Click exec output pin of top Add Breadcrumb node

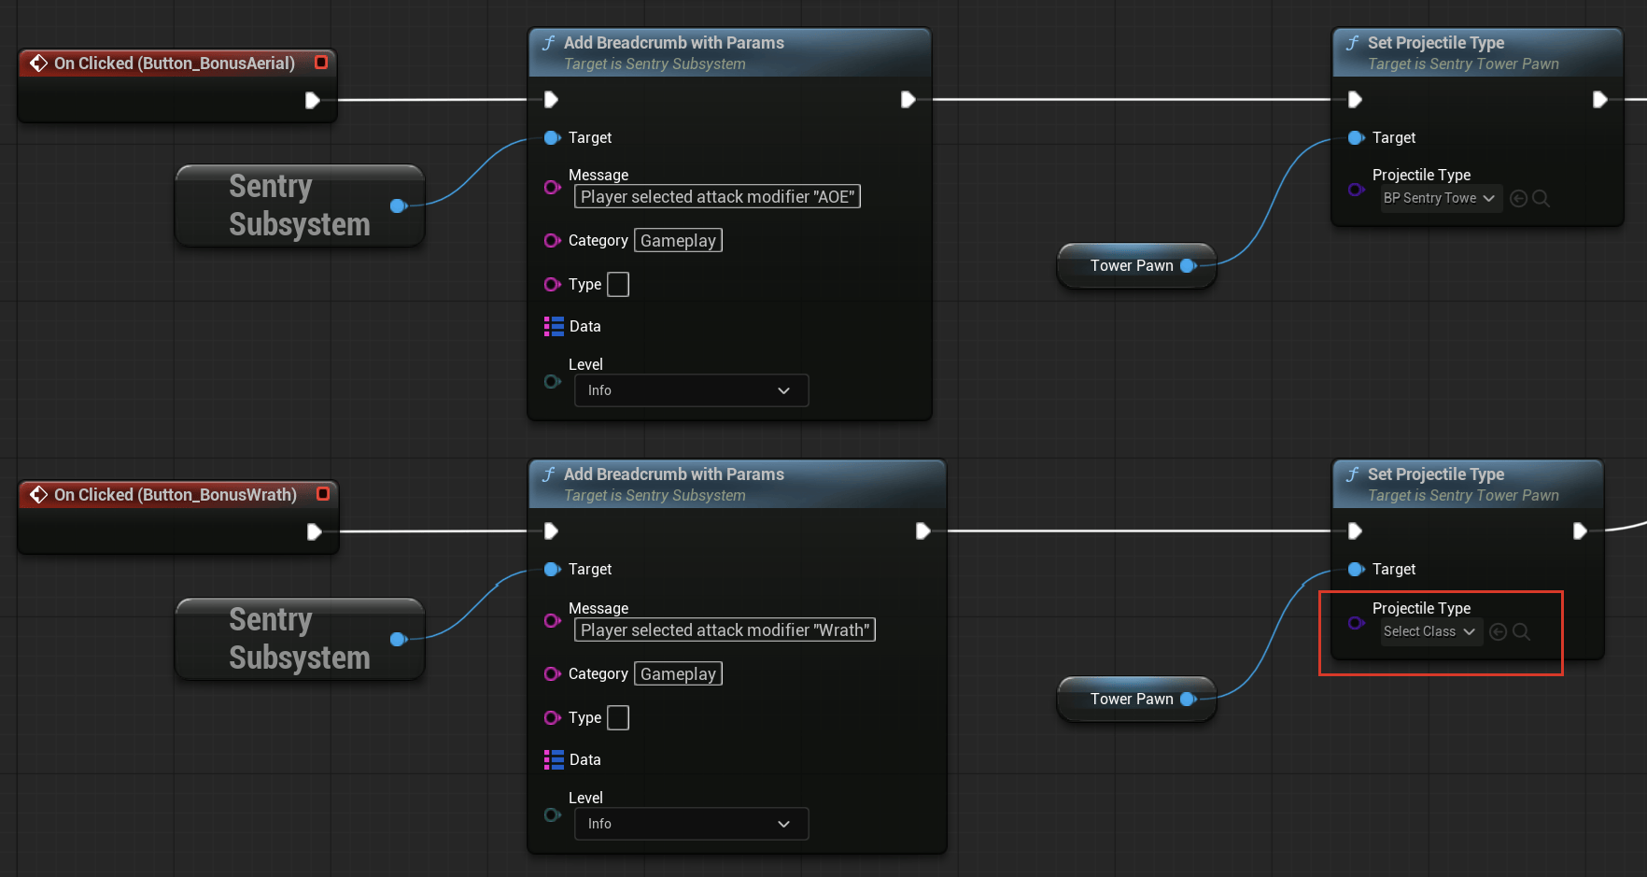(908, 99)
